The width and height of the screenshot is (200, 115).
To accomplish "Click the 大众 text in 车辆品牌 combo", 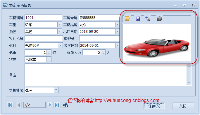I will (83, 25).
